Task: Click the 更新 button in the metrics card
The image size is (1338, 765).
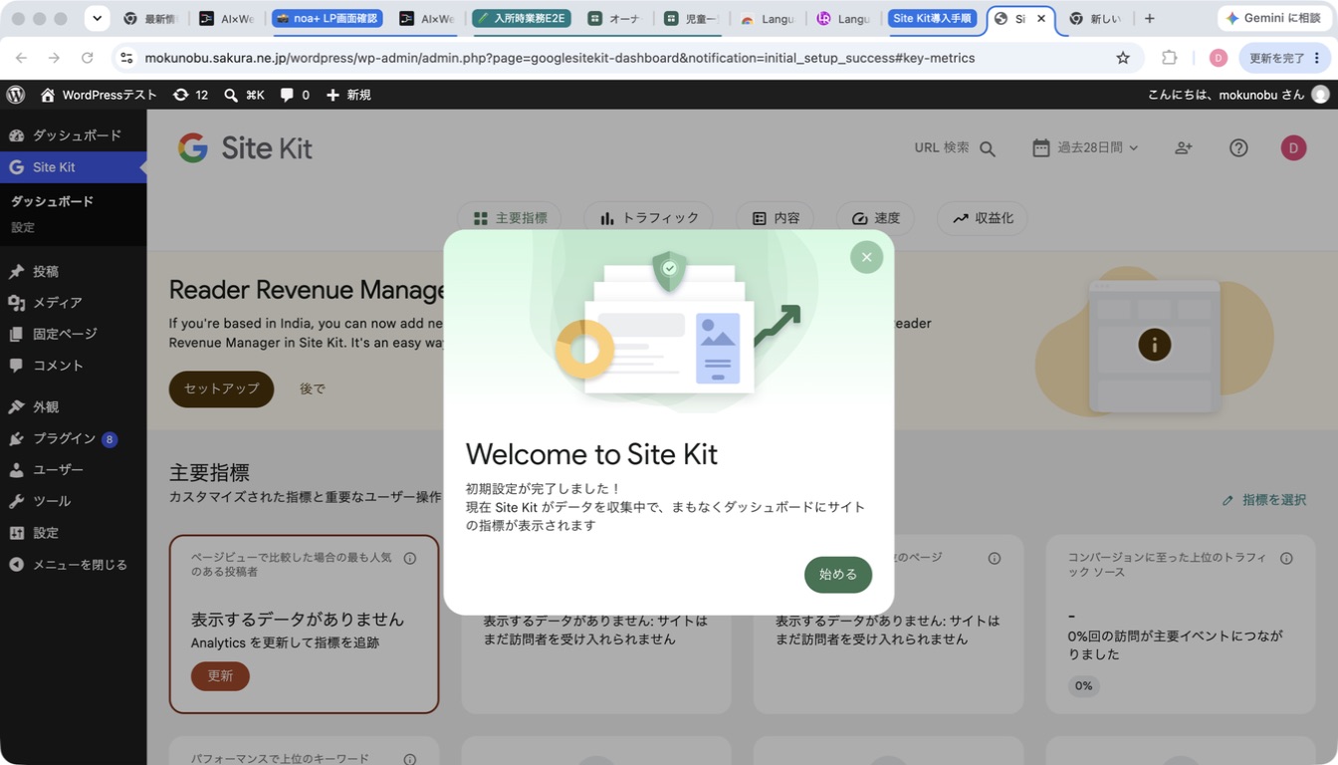Action: 220,675
